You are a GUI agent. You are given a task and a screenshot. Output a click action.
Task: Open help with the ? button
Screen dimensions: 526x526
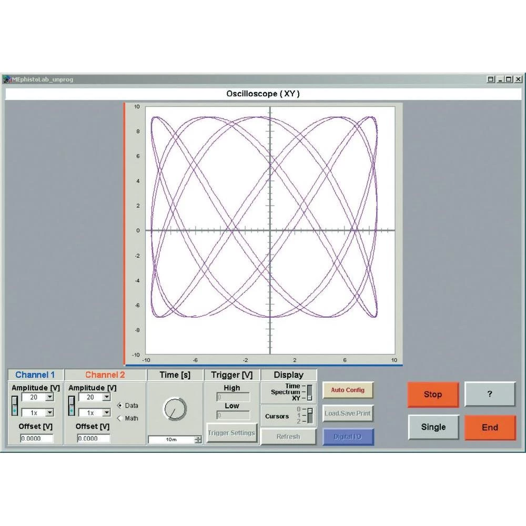pyautogui.click(x=490, y=394)
